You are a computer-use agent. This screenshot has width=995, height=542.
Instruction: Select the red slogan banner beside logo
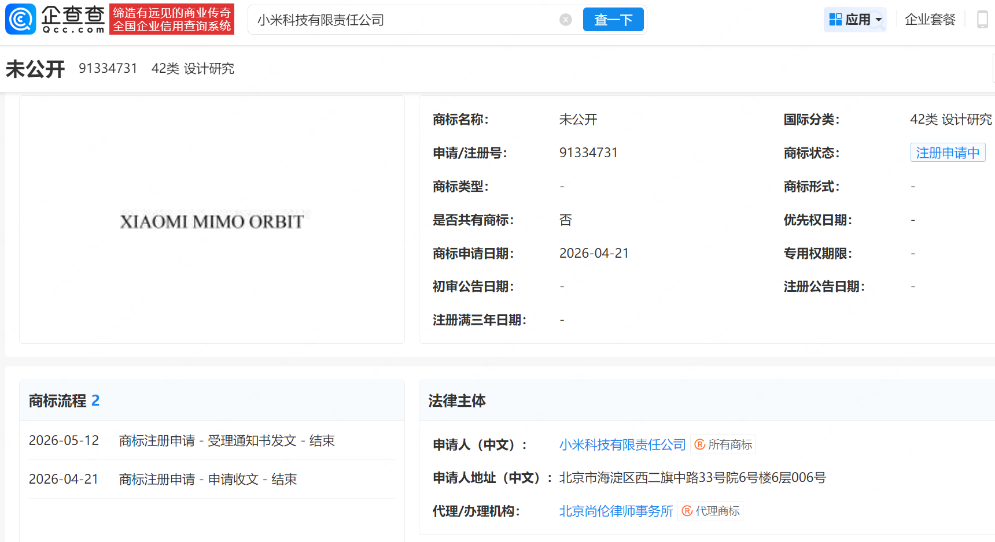[x=172, y=19]
